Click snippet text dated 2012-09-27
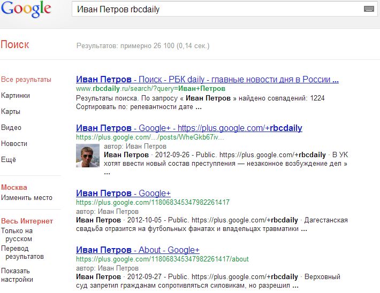The image size is (380, 293). pyautogui.click(x=208, y=281)
